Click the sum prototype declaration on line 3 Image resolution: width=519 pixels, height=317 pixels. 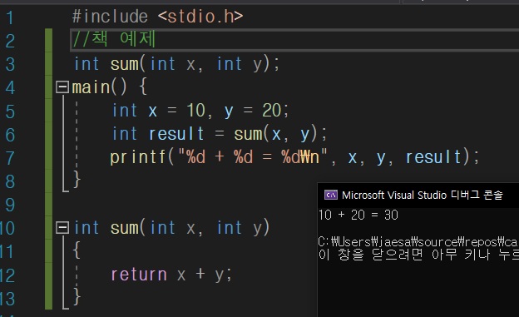coord(177,64)
